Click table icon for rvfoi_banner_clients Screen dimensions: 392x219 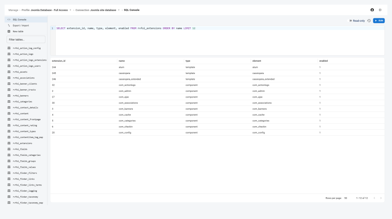coord(9,84)
